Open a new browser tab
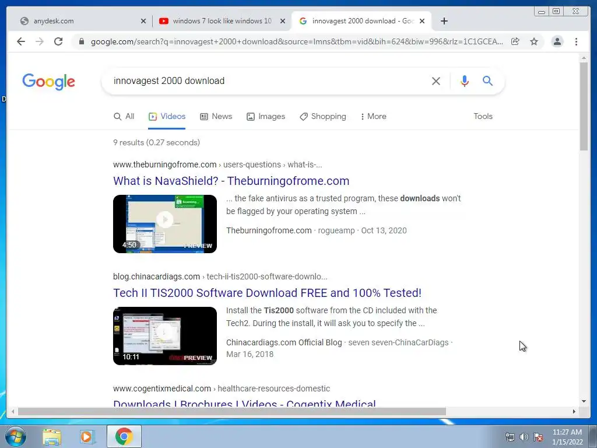The width and height of the screenshot is (597, 448). pyautogui.click(x=444, y=21)
